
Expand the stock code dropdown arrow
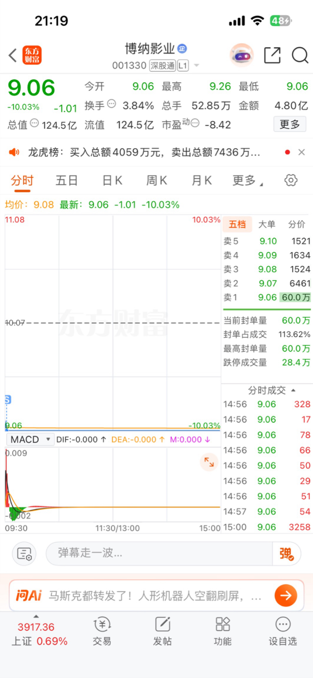point(196,65)
